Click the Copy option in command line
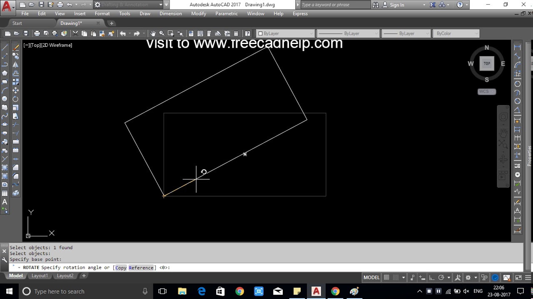 point(121,268)
